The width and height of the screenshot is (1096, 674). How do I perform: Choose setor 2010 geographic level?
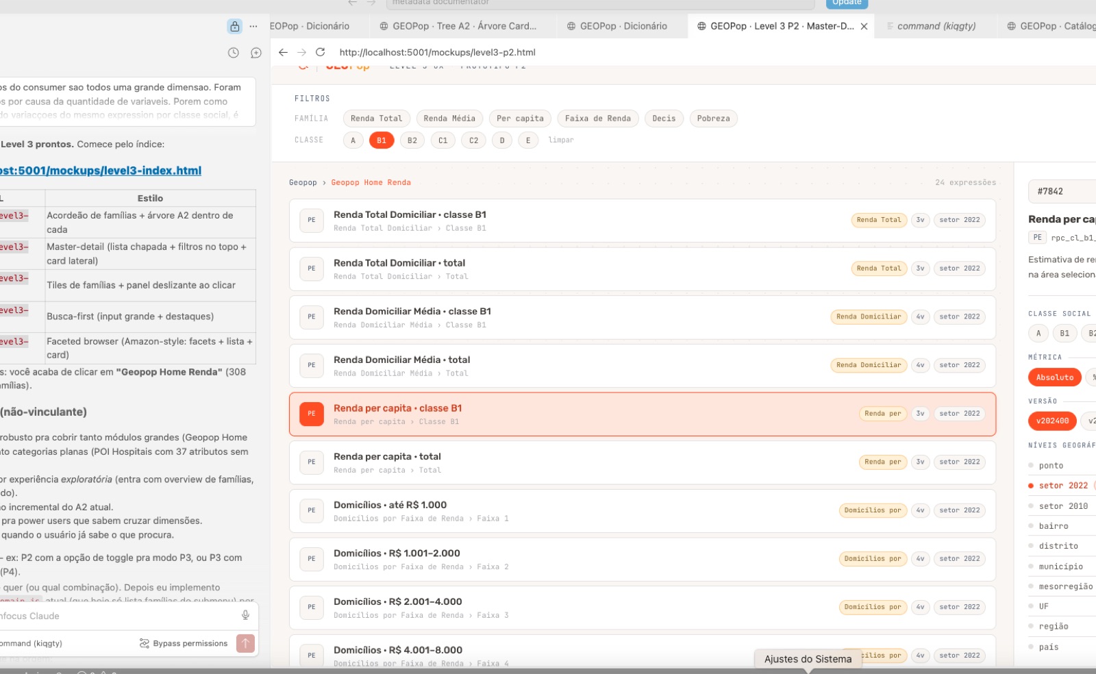[x=1063, y=506]
